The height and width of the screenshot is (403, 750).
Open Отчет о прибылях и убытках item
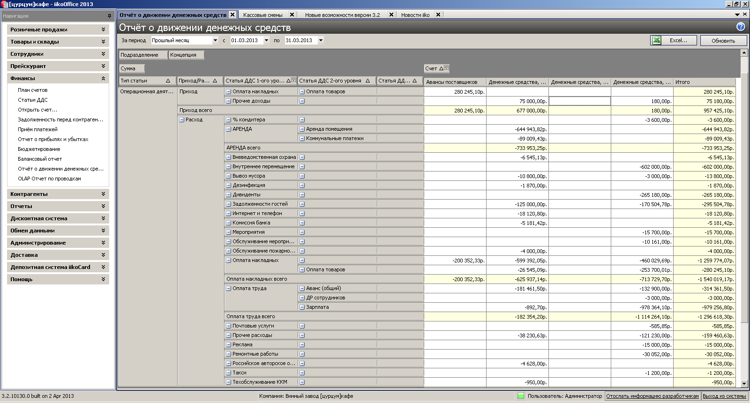point(53,139)
